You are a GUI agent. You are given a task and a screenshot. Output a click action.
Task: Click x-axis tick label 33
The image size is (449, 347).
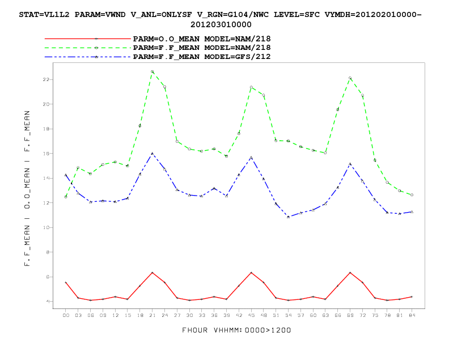(x=202, y=315)
